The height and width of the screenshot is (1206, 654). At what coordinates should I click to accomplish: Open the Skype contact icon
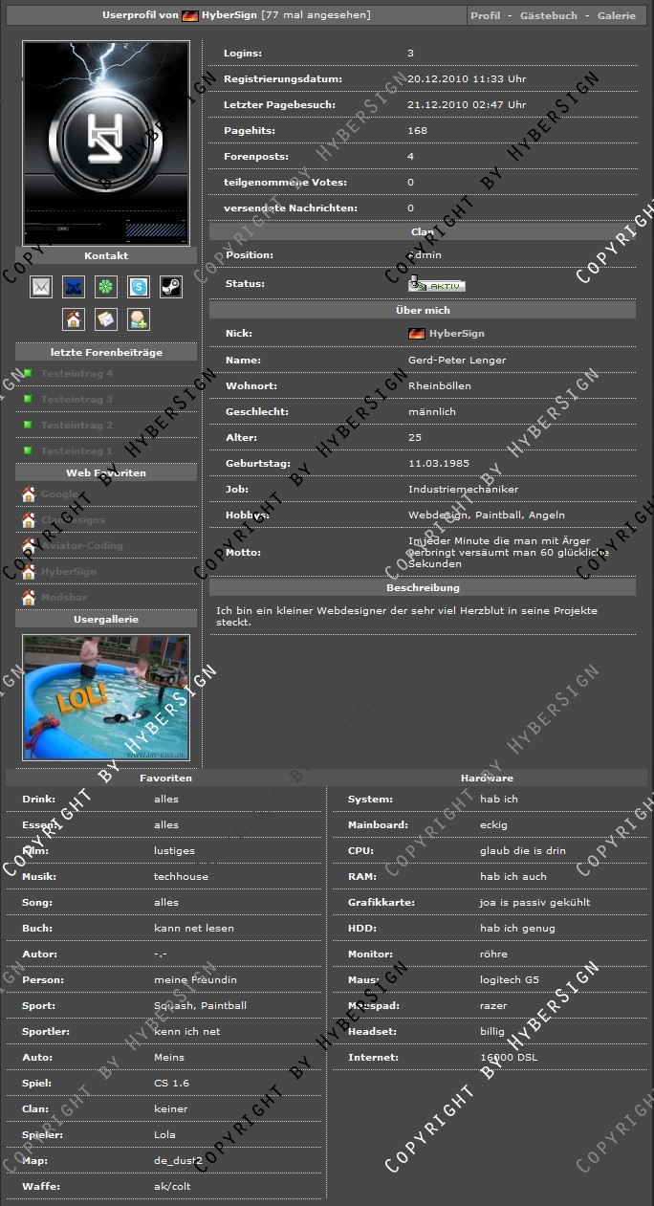click(139, 287)
